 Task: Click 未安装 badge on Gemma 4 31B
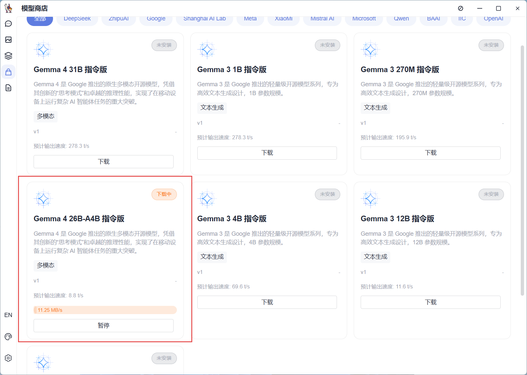[164, 45]
